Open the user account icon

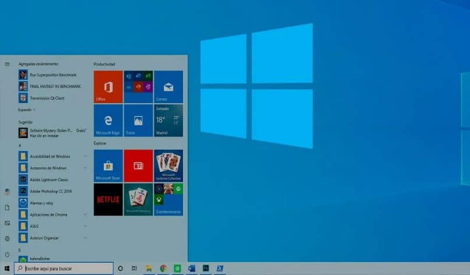pos(7,192)
